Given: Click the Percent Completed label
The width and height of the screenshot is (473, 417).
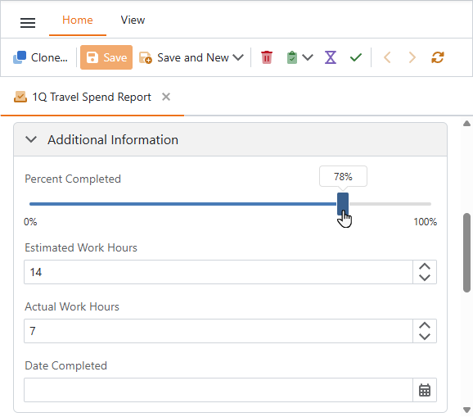Looking at the screenshot, I should [73, 179].
